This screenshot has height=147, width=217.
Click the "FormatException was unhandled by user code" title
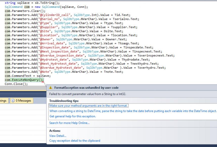[86, 88]
